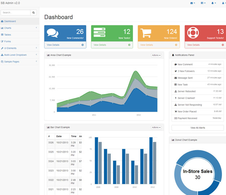The width and height of the screenshot is (226, 195).
Task: Click the search magnifier button
Action: click(x=33, y=13)
